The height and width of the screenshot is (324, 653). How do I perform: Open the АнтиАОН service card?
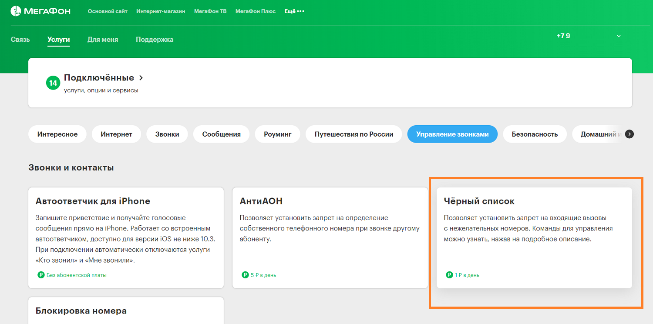coord(330,238)
